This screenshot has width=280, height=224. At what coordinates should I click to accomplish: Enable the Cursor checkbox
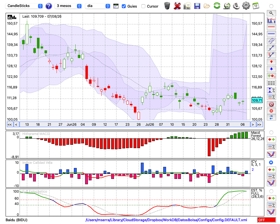tap(143, 6)
